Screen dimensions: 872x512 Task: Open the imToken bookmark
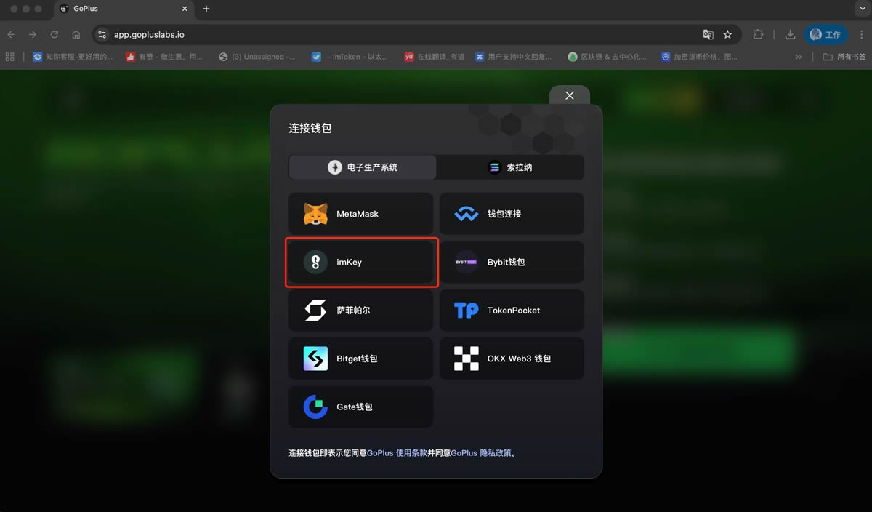pyautogui.click(x=350, y=57)
